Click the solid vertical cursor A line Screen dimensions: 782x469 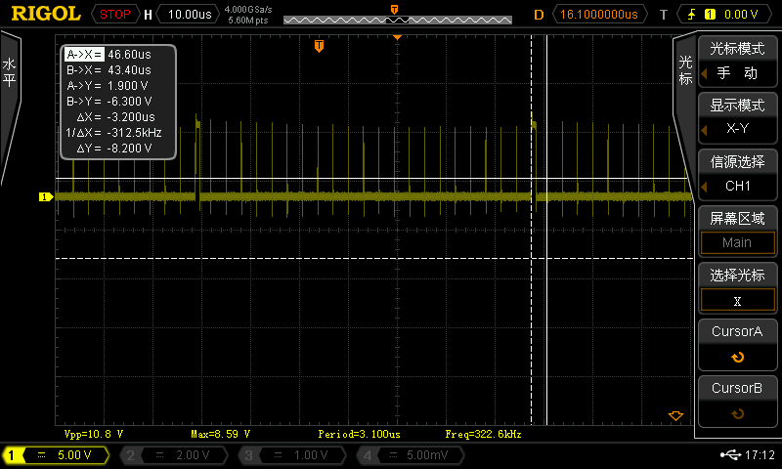click(x=546, y=230)
